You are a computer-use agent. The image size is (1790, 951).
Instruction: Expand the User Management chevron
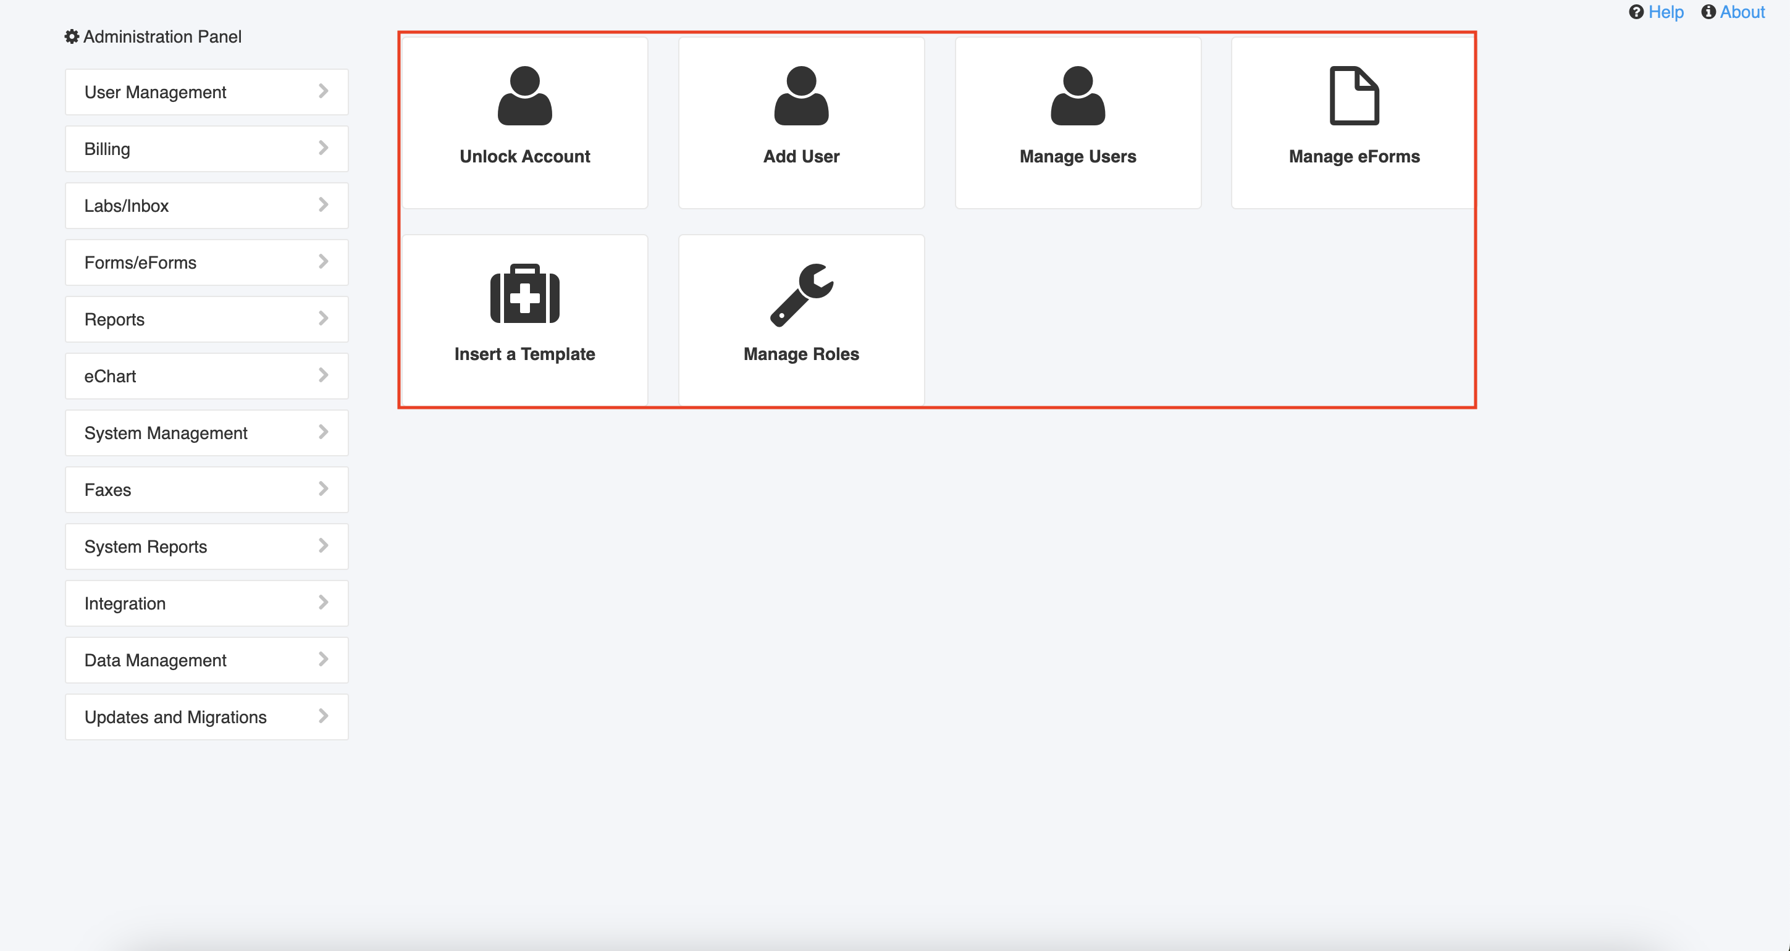[323, 91]
